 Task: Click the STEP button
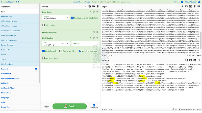click(46, 106)
